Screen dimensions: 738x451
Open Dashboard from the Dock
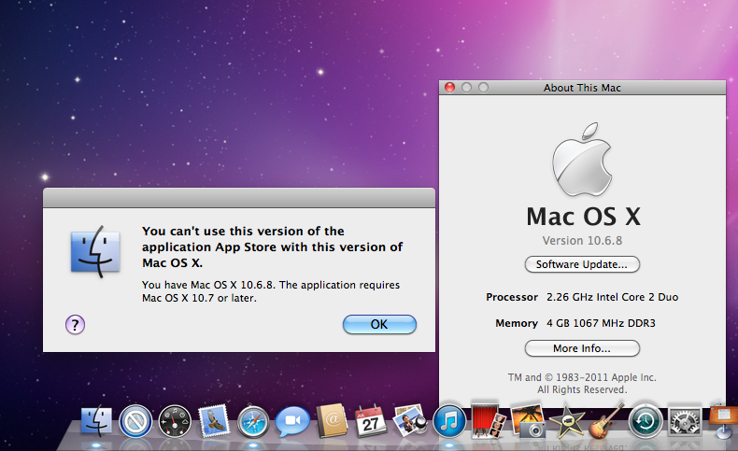175,421
